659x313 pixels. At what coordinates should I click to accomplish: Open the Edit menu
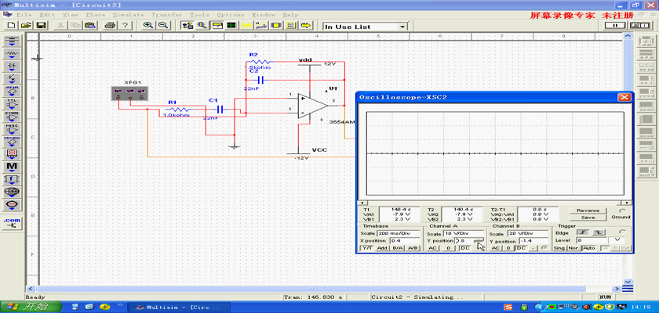(x=48, y=15)
